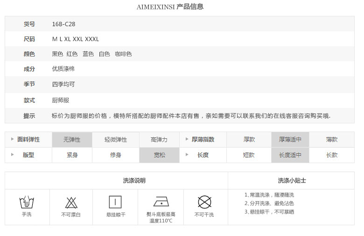Pick the 长度适中 medium length option
Viewport: 364px width, 236px height.
pos(290,155)
